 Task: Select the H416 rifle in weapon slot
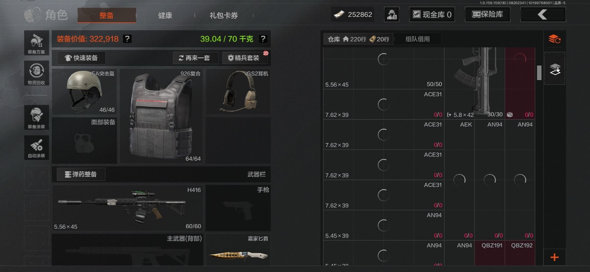(x=127, y=208)
